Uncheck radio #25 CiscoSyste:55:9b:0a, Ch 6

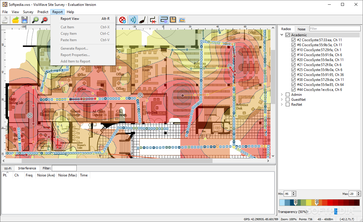click(x=293, y=70)
